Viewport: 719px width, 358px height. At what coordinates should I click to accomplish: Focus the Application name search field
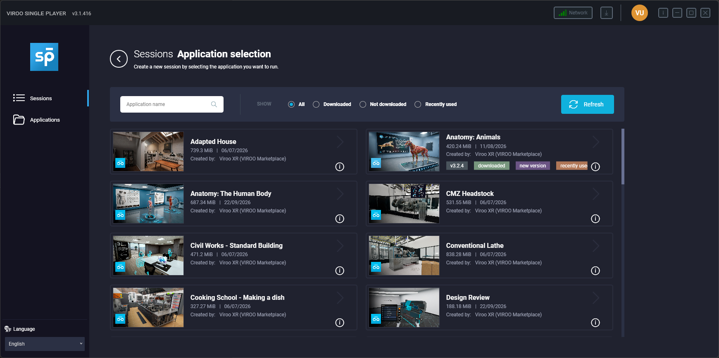tap(172, 104)
